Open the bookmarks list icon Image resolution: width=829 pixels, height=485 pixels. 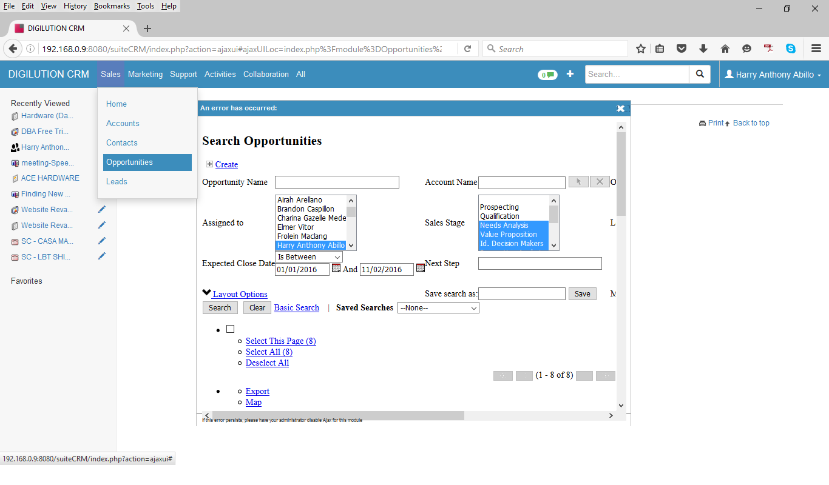click(x=660, y=49)
